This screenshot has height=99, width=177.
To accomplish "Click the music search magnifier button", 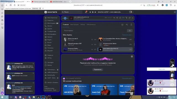I will coord(130,31).
